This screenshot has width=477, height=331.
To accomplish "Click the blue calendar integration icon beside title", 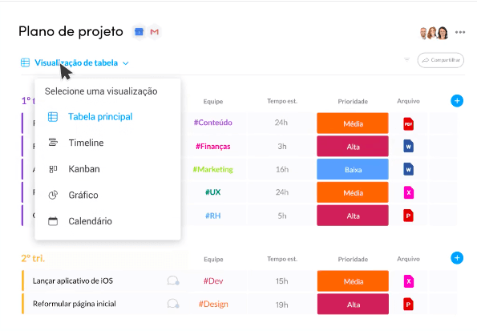I will tap(139, 31).
